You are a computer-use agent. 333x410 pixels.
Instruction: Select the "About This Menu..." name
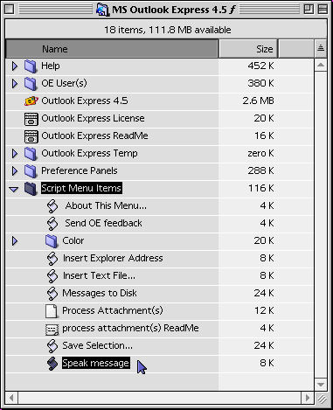tap(106, 205)
